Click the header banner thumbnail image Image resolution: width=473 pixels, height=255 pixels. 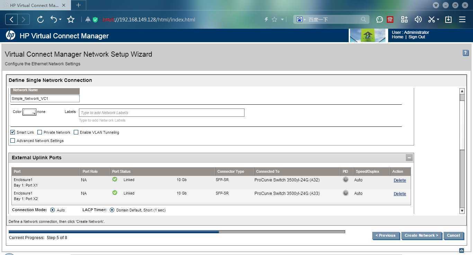click(x=368, y=35)
